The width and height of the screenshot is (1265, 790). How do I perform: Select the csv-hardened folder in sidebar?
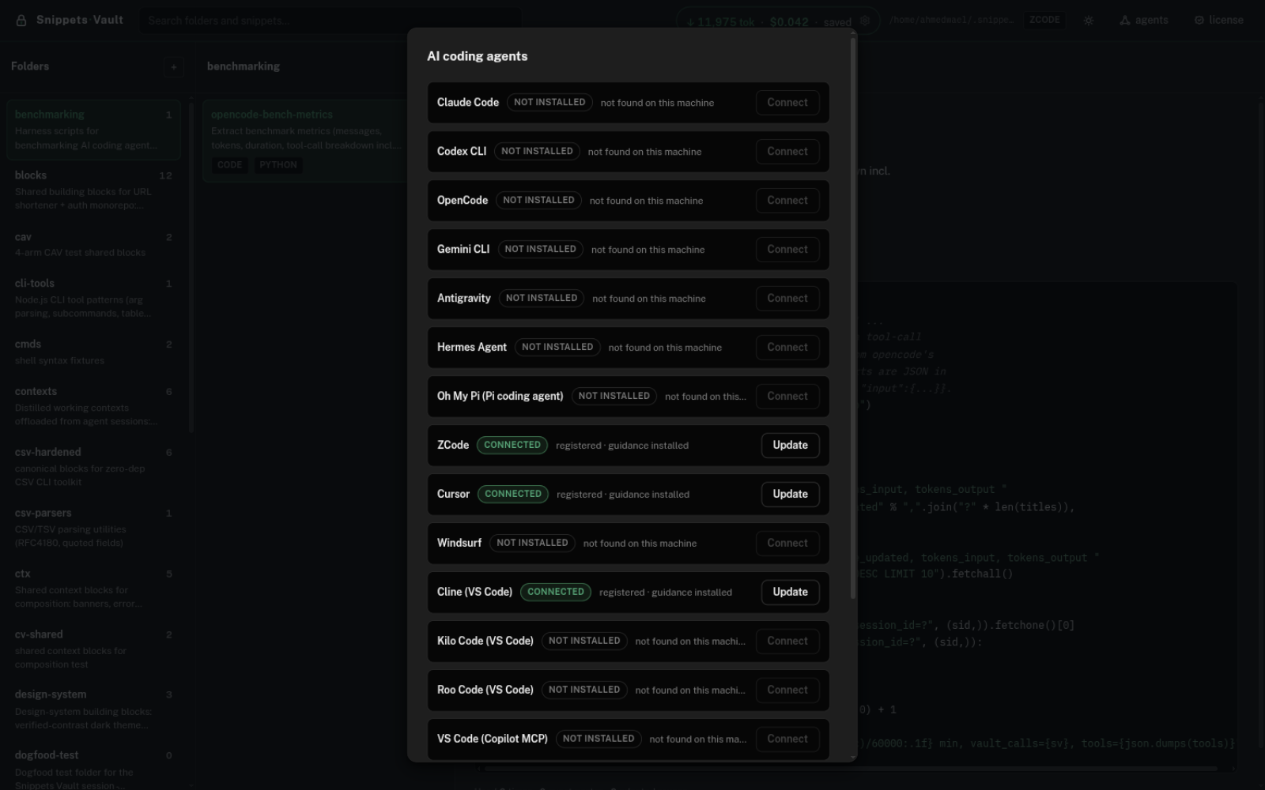[x=93, y=467]
